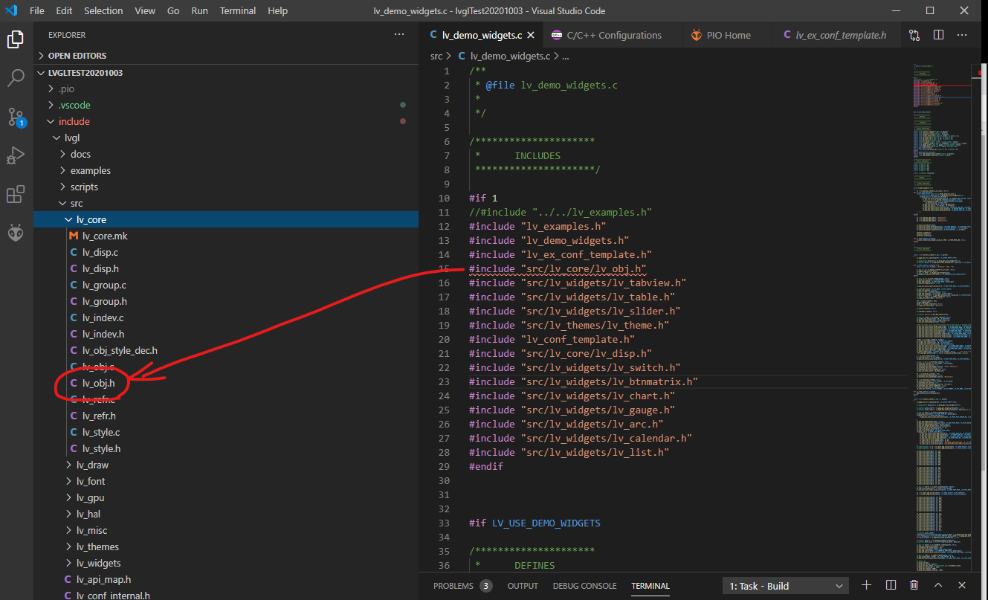Collapse the lv_core folder
The height and width of the screenshot is (600, 988).
pyautogui.click(x=226, y=219)
